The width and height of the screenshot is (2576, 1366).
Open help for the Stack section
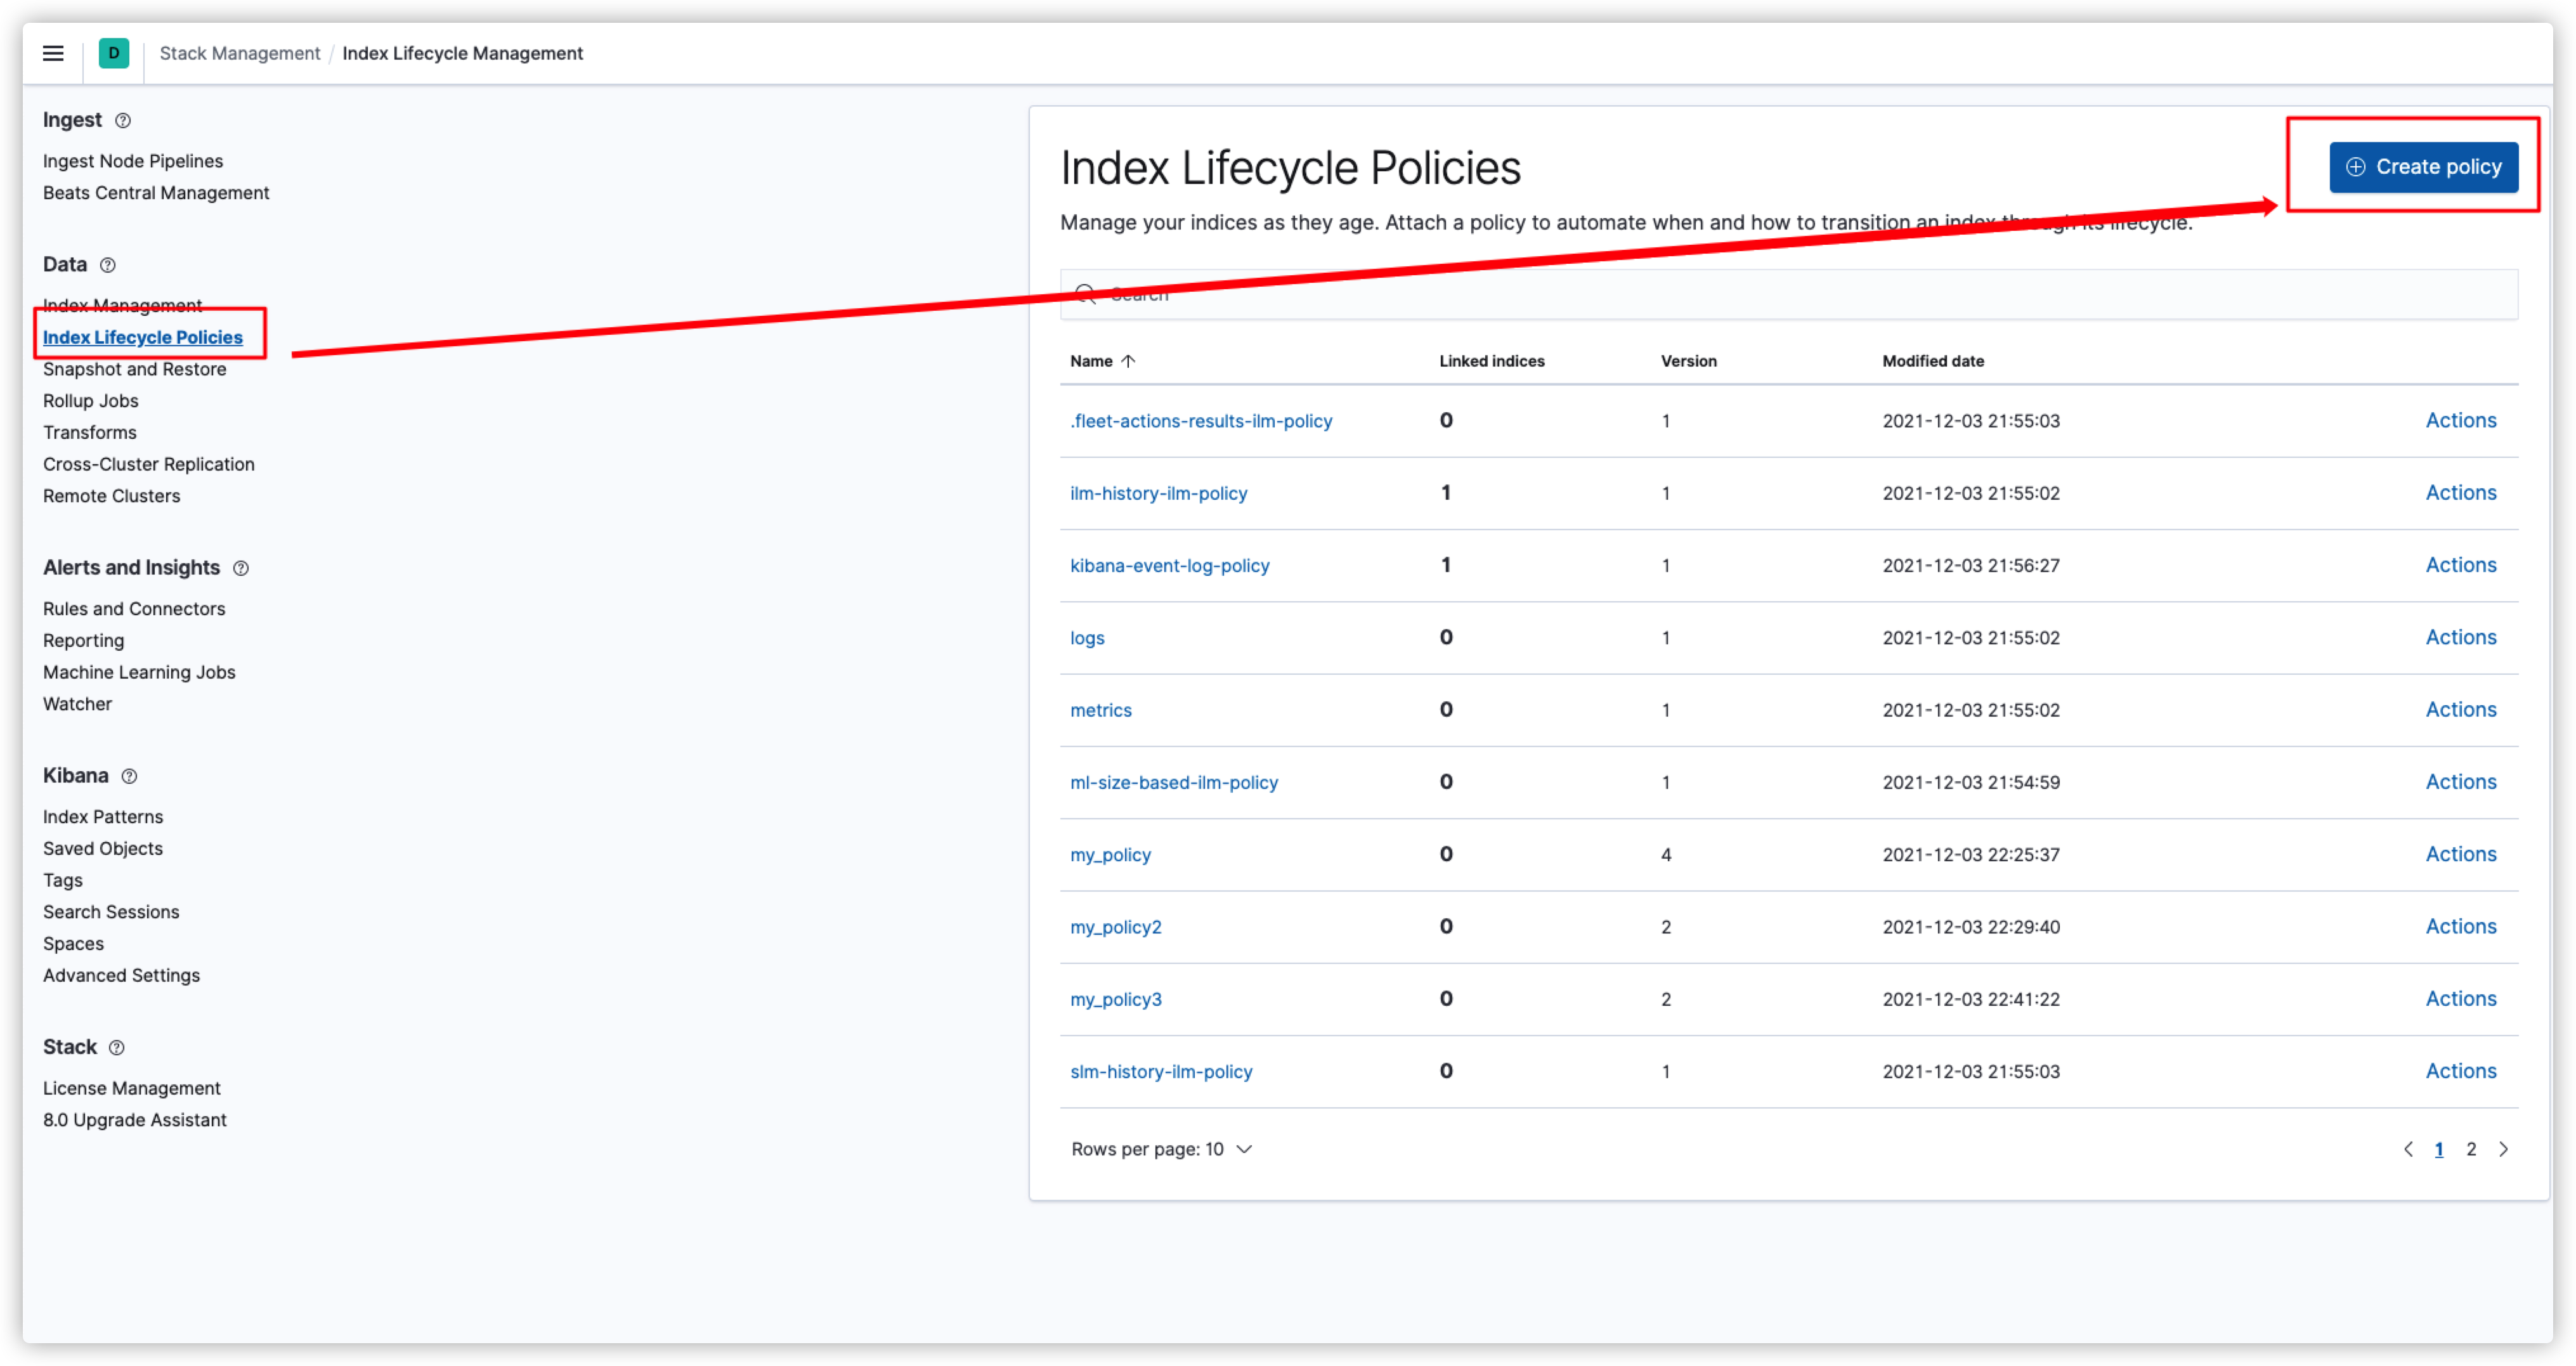(x=116, y=1047)
